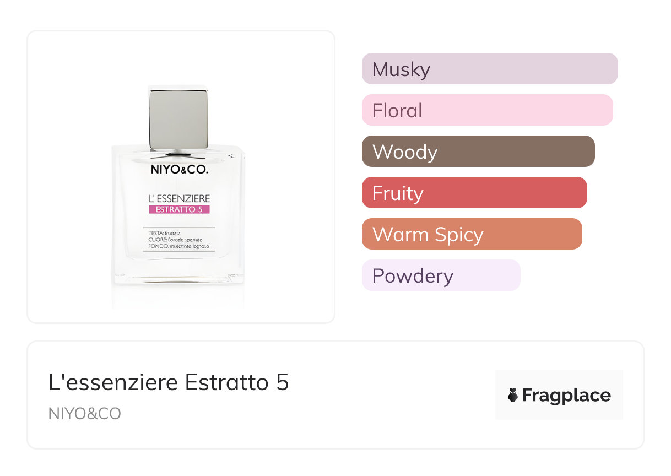Click the Fragplace perfume bottle logo icon
The height and width of the screenshot is (476, 671).
(x=513, y=395)
